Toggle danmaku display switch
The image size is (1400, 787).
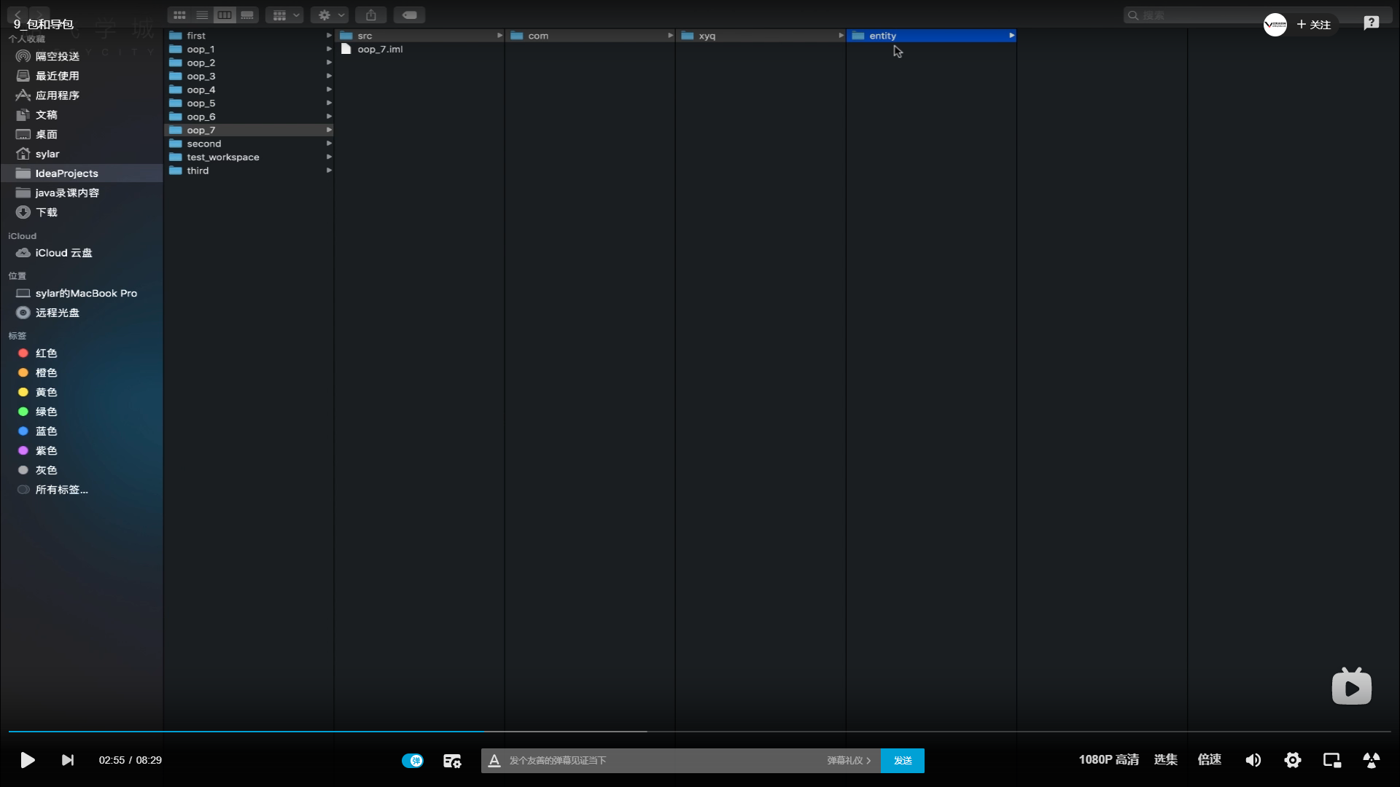(412, 760)
